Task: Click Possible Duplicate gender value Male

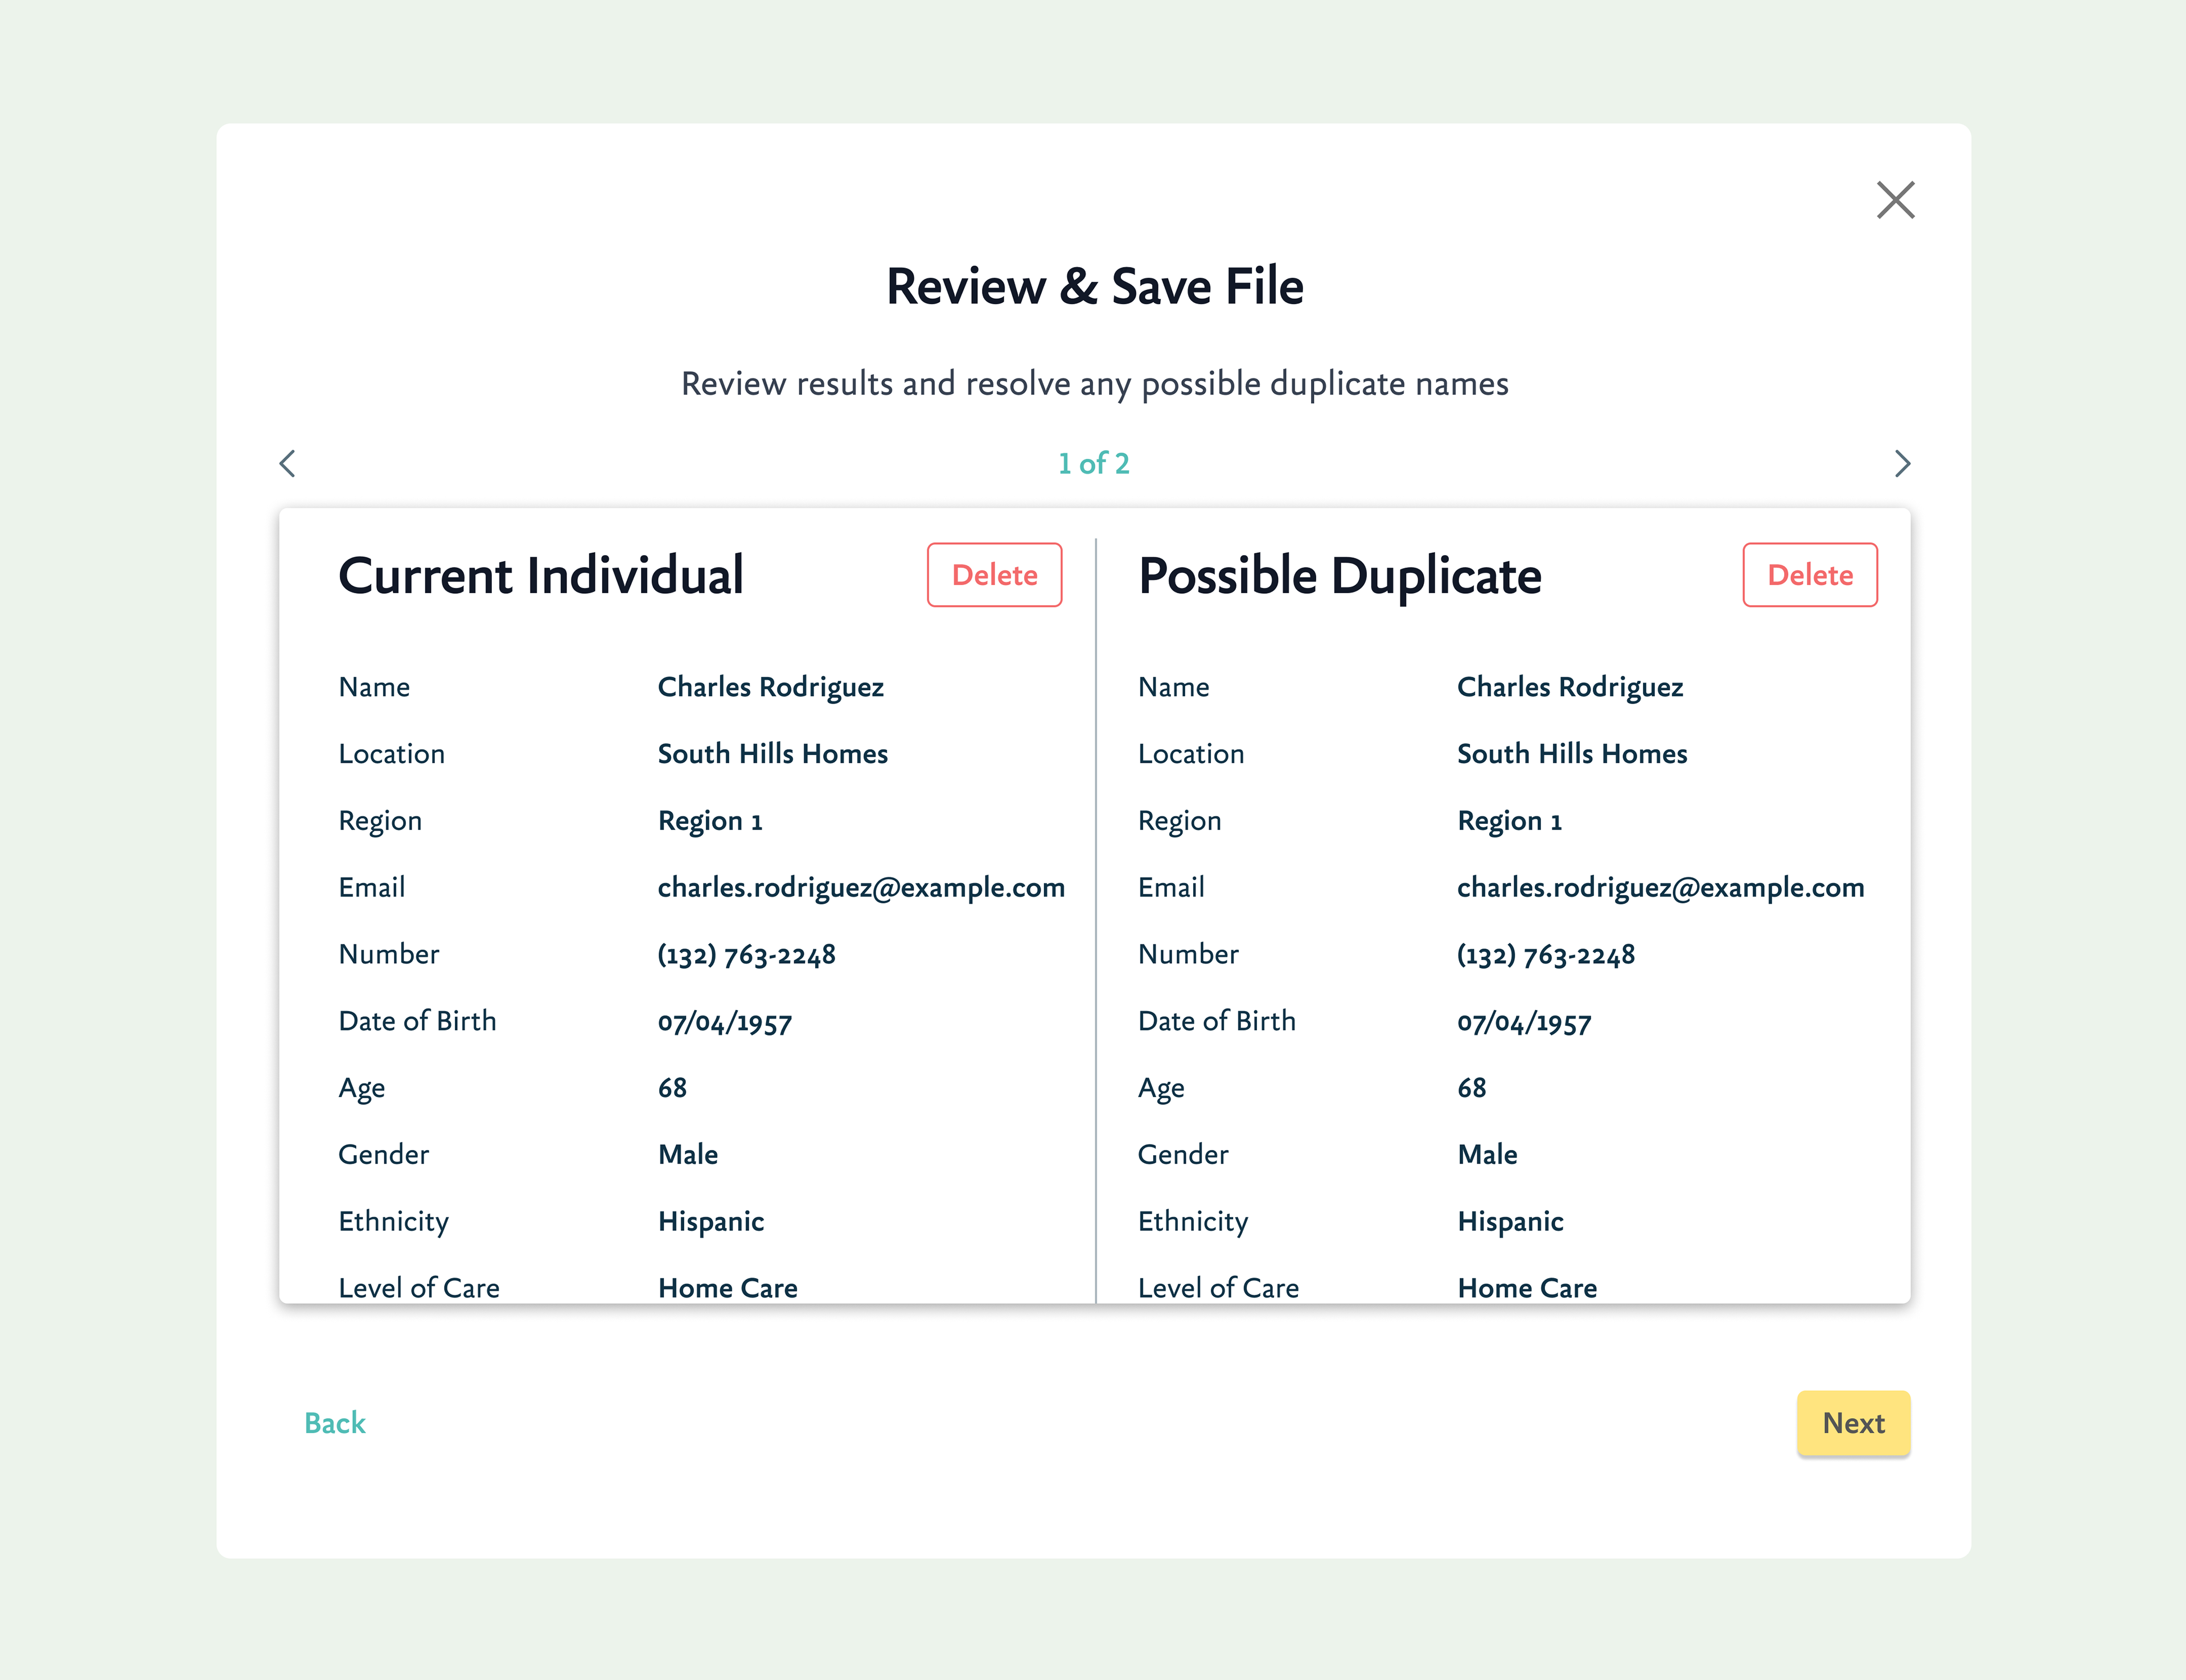Action: tap(1487, 1155)
